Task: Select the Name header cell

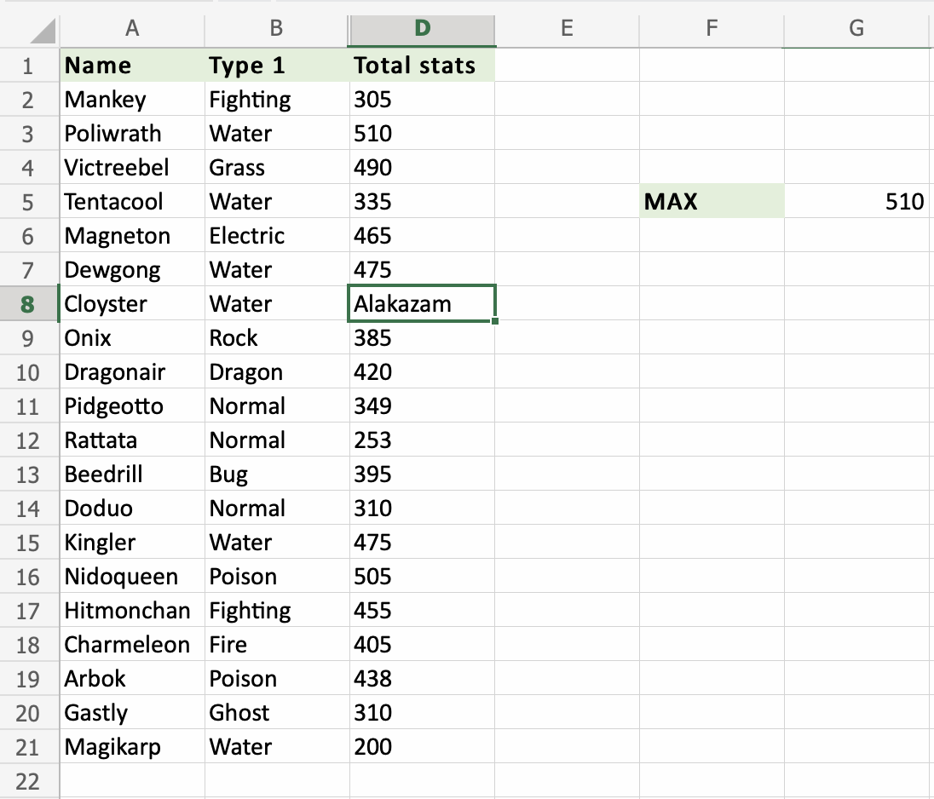Action: (x=132, y=66)
